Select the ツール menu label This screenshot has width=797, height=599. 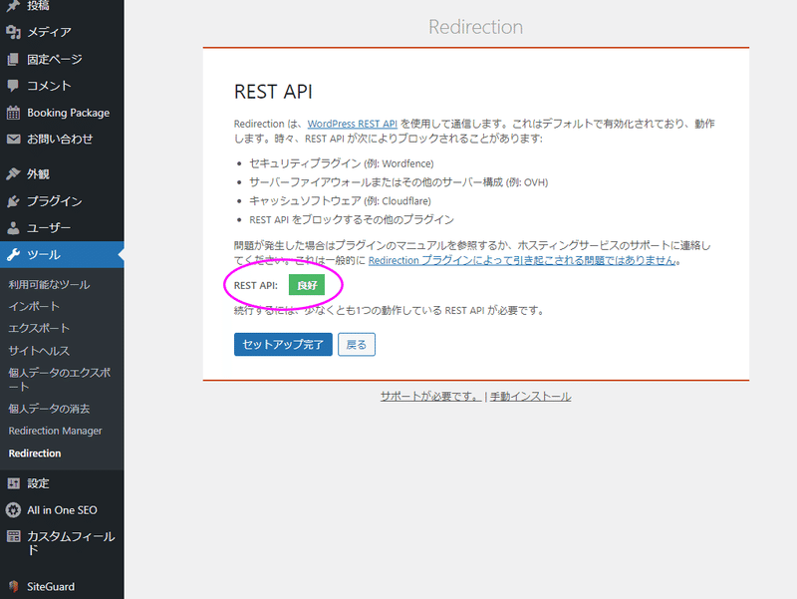point(44,254)
